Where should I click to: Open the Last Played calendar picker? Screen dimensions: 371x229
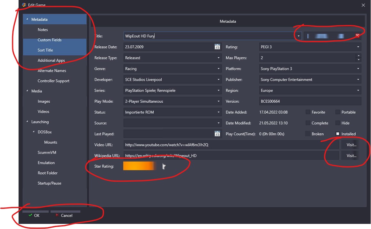(x=217, y=134)
